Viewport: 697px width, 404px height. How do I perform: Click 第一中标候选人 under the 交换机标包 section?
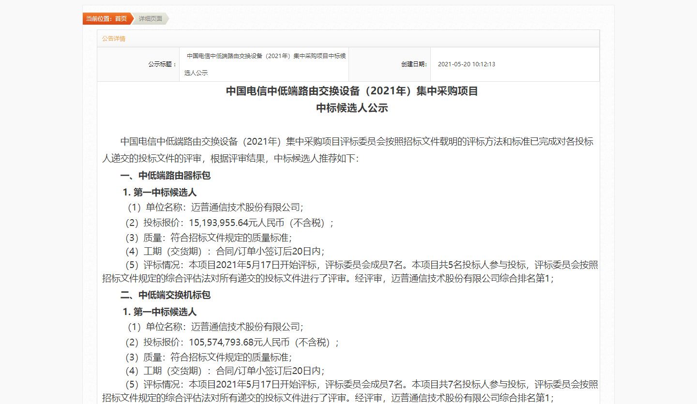point(160,312)
